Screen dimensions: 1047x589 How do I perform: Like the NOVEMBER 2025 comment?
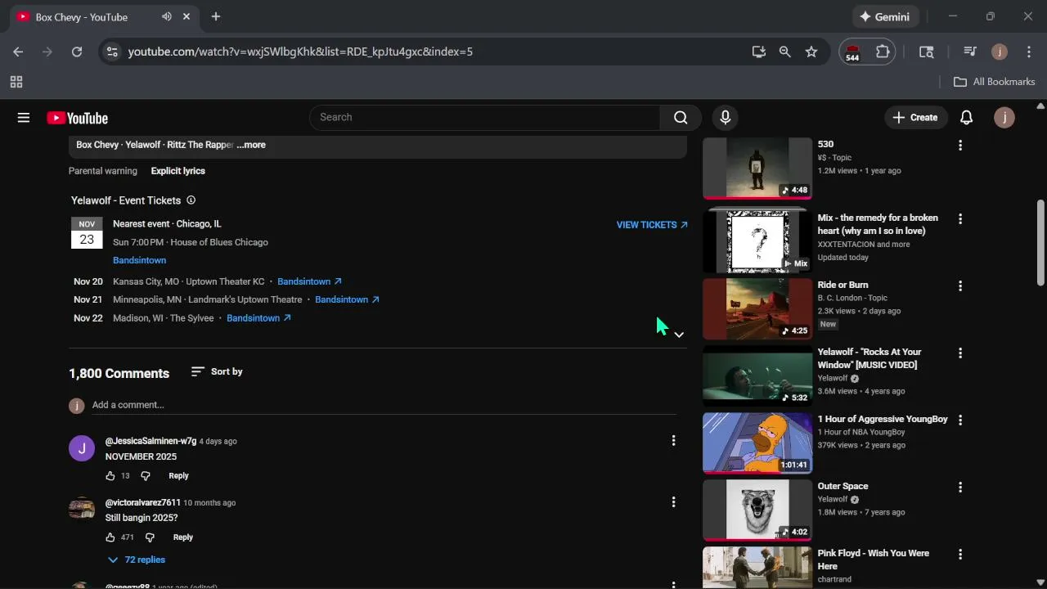[110, 475]
